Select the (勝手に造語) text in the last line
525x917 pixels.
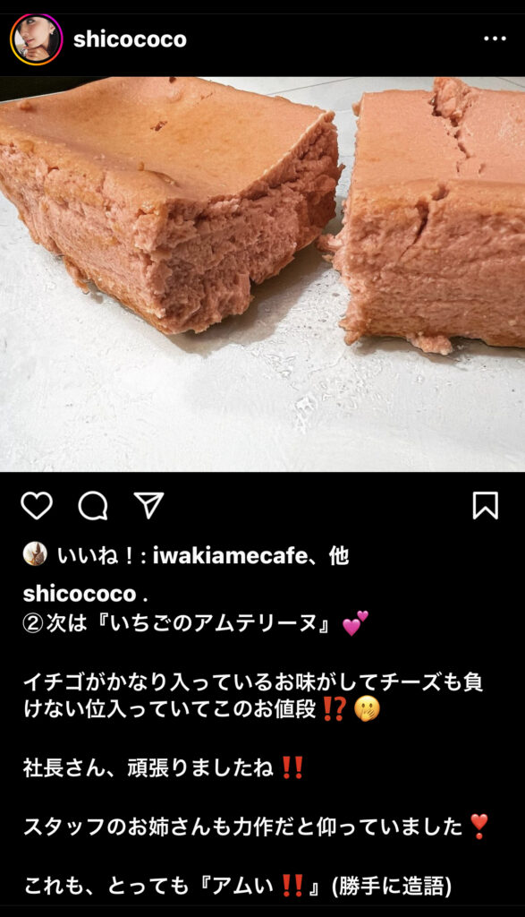(391, 887)
